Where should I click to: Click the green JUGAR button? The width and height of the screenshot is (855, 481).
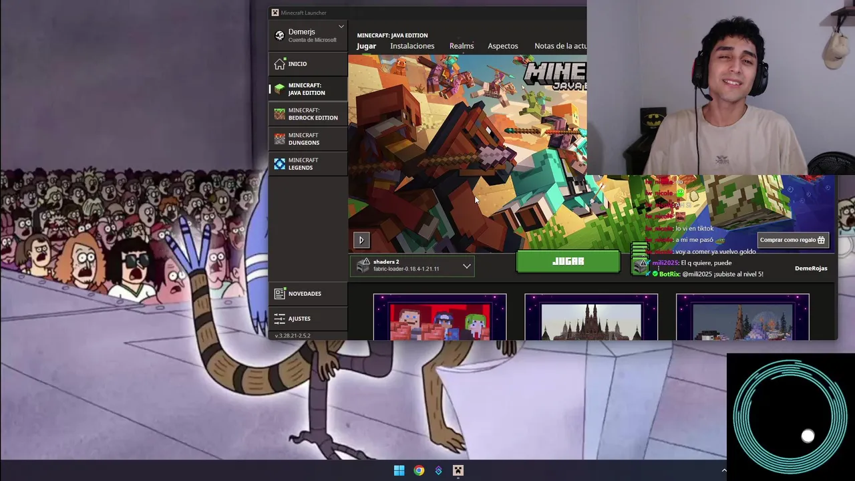point(568,262)
